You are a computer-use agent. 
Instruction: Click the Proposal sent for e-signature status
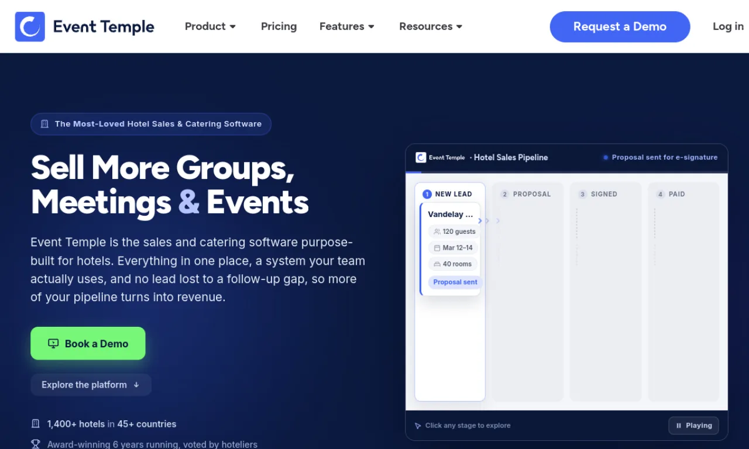coord(661,157)
